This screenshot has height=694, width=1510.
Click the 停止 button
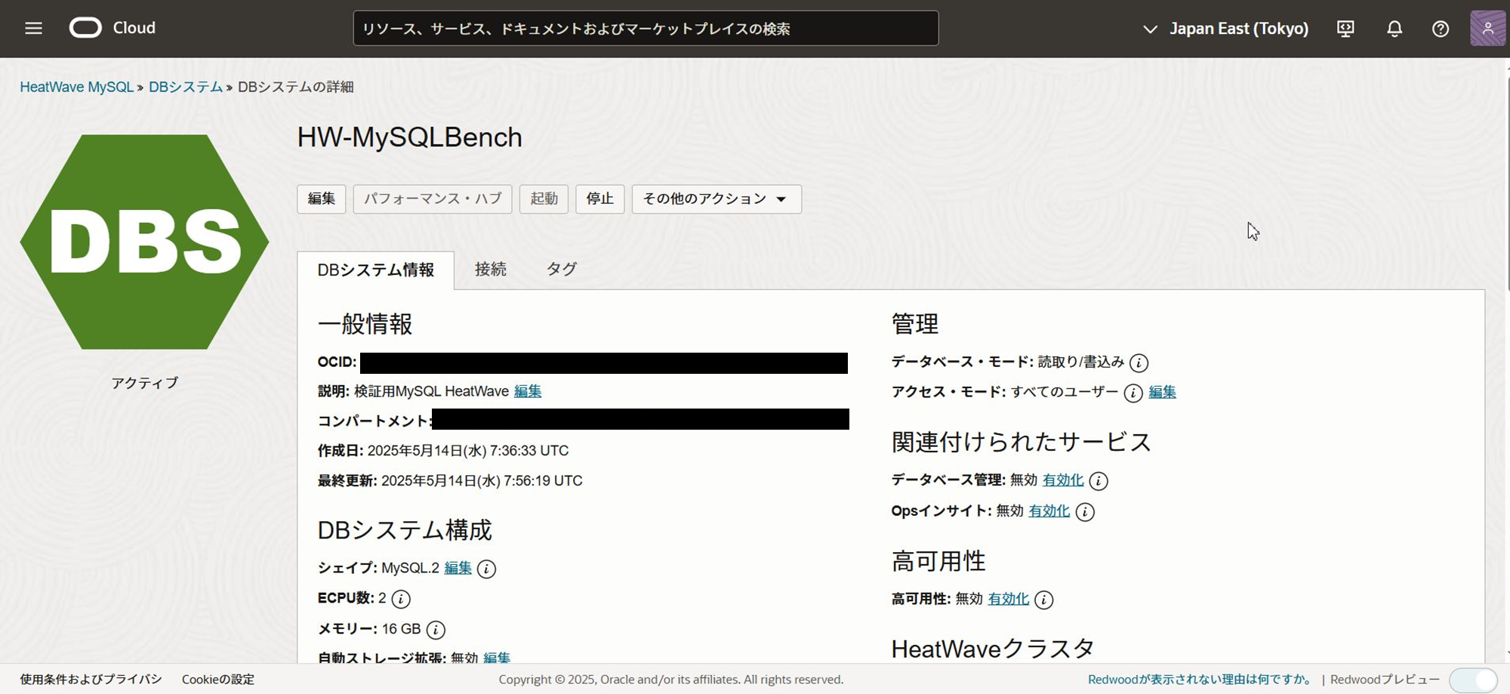point(599,199)
